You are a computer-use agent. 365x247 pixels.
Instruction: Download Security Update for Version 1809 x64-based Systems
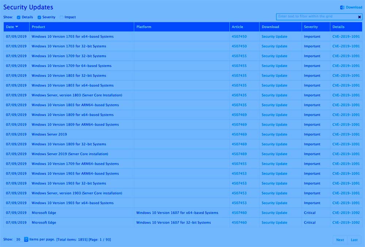[x=274, y=115]
